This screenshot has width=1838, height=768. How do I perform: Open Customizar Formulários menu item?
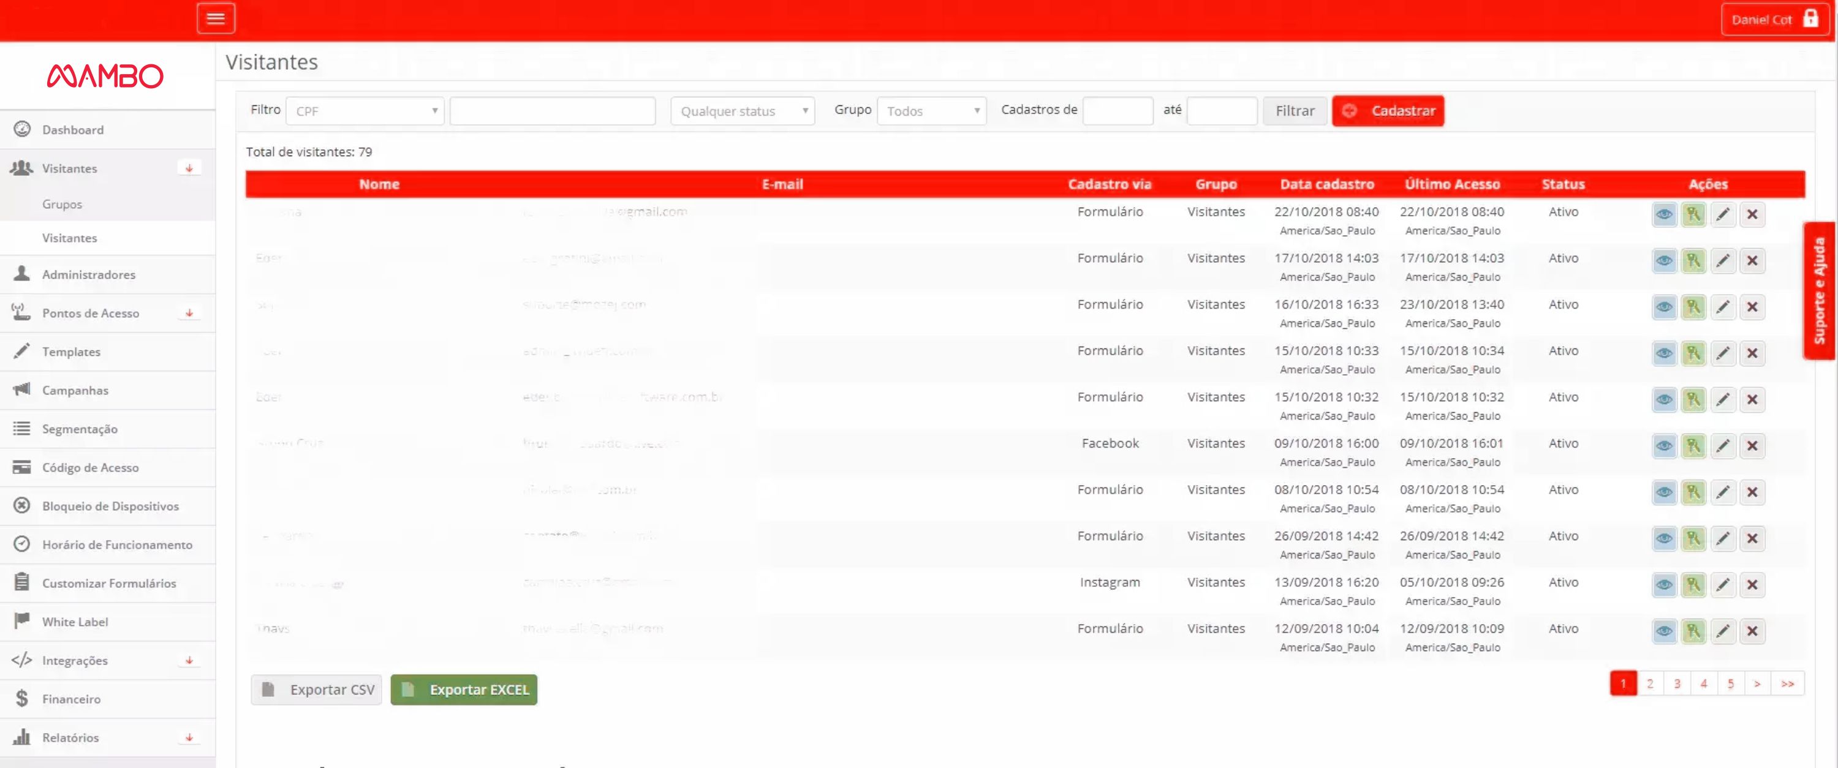107,582
